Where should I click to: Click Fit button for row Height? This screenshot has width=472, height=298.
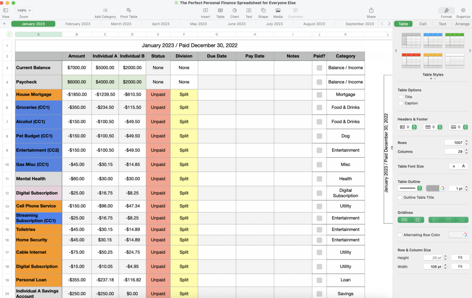(x=460, y=258)
